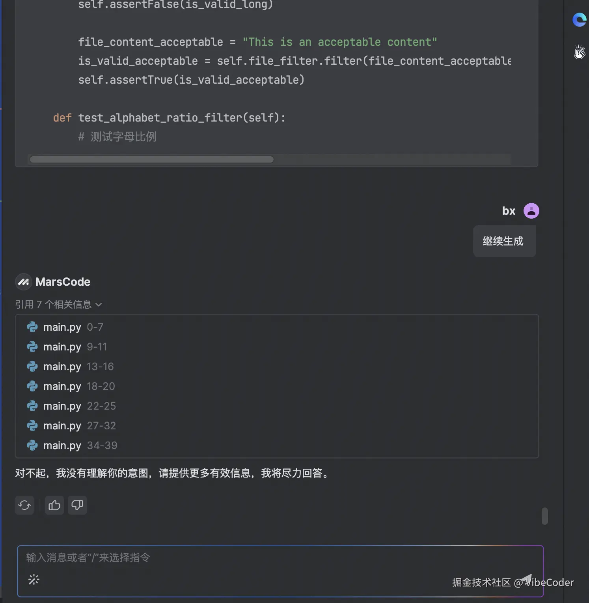Click the chat panel vertical scrollbar thumb
Image resolution: width=589 pixels, height=603 pixels.
tap(544, 516)
